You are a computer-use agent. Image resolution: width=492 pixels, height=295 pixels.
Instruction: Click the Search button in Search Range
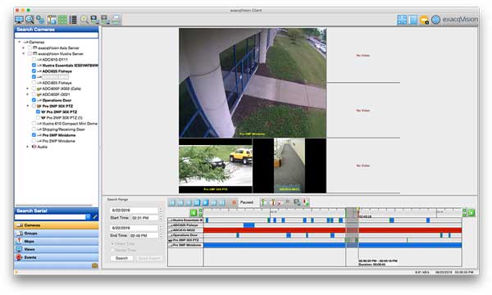point(121,258)
